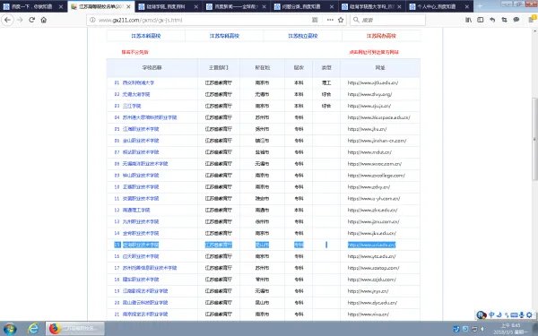Select the Firefox taskbar window button

(x=75, y=329)
